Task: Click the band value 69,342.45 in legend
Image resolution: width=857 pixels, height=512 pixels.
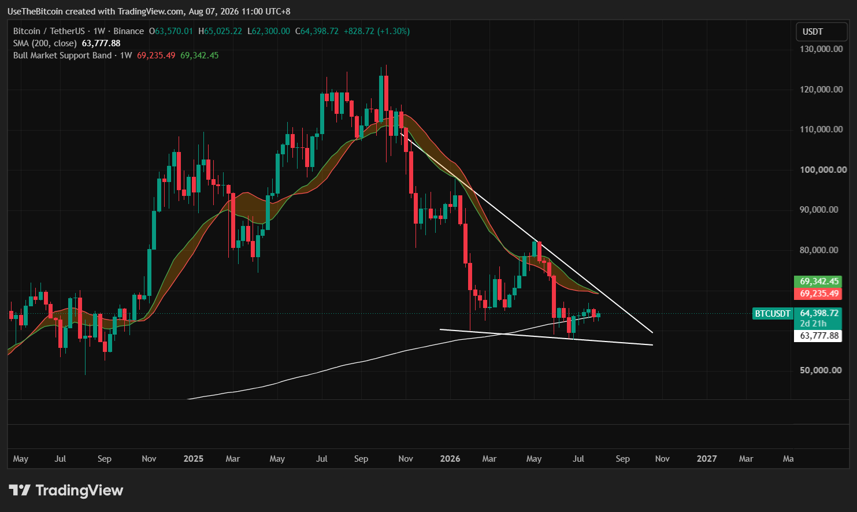Action: pyautogui.click(x=199, y=55)
